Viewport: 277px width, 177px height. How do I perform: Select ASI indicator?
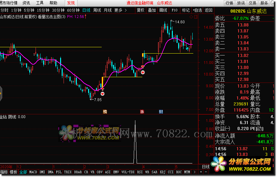(108, 172)
